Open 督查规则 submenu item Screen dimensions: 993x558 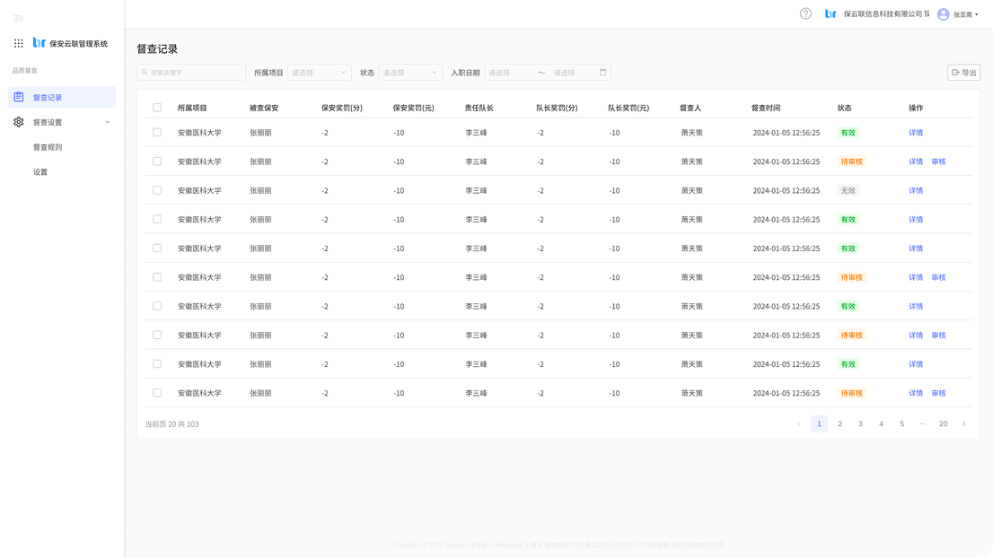pos(48,147)
